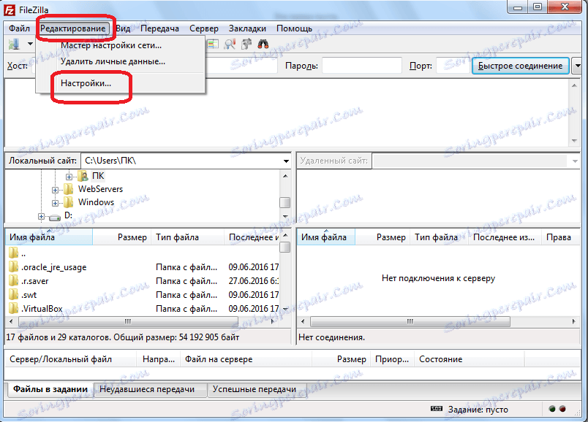The width and height of the screenshot is (588, 422).
Task: Click the Приор... queue column header
Action: click(x=392, y=359)
